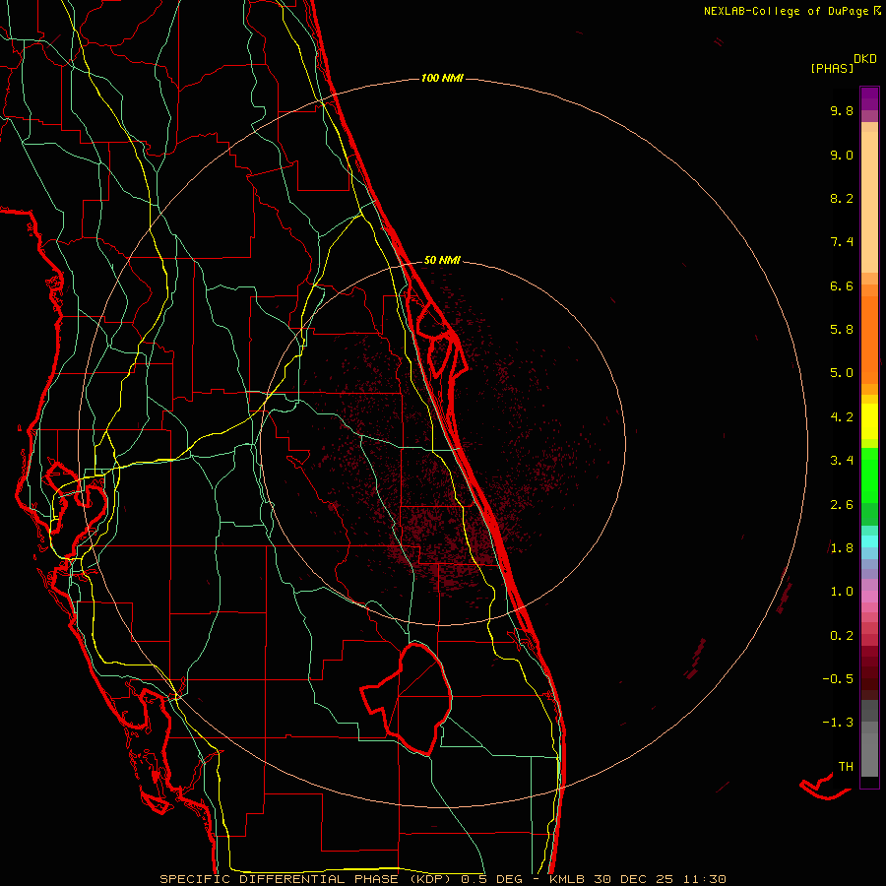Click the 4.2 scale value
This screenshot has height=886, width=886.
tap(842, 417)
